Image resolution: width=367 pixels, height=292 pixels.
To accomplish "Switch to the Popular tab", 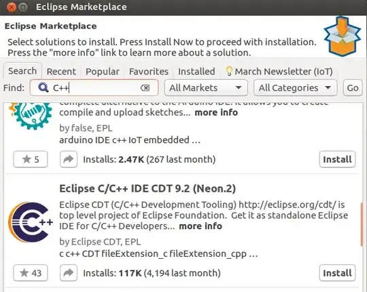I will pos(103,71).
